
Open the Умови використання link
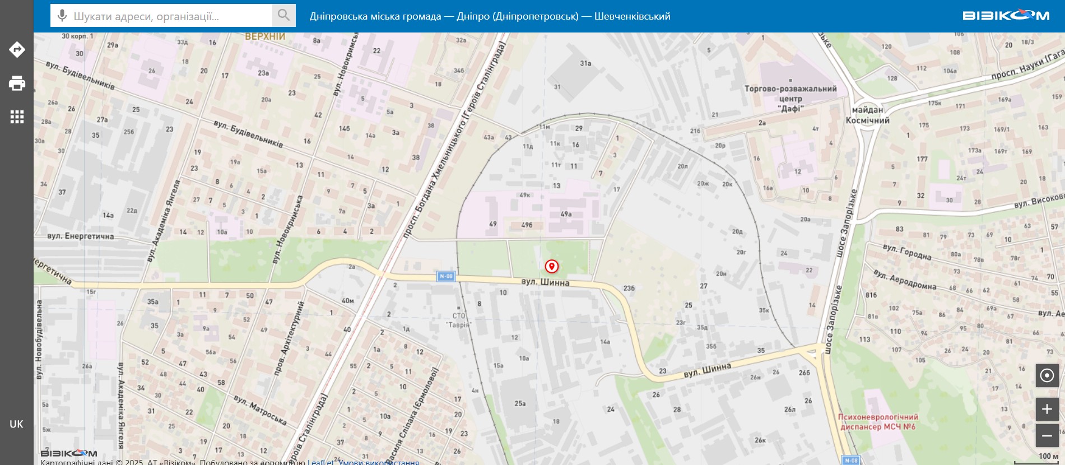(379, 462)
